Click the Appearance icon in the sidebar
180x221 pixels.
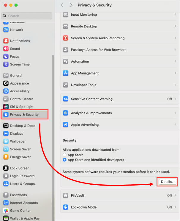(6, 83)
